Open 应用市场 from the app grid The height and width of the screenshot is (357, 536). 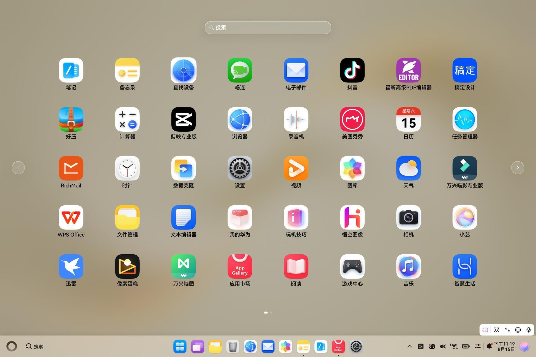point(240,266)
